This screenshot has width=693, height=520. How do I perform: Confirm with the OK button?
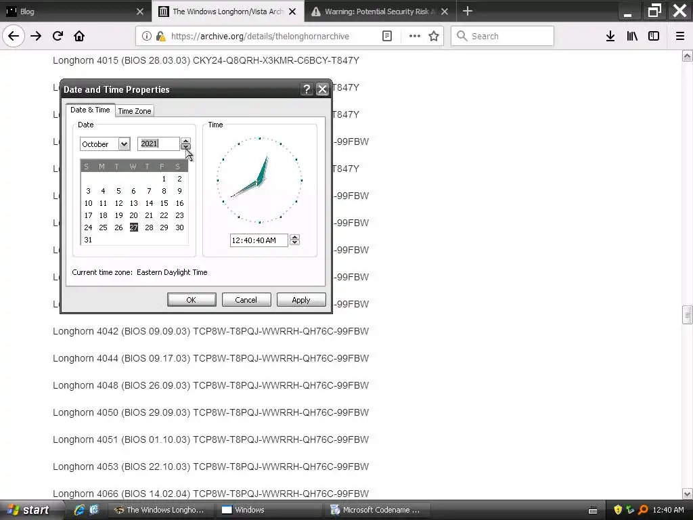coord(192,300)
